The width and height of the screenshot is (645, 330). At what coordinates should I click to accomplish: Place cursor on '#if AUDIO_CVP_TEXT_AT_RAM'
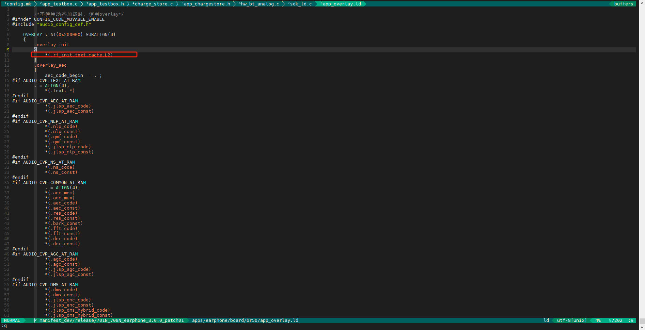pos(46,81)
